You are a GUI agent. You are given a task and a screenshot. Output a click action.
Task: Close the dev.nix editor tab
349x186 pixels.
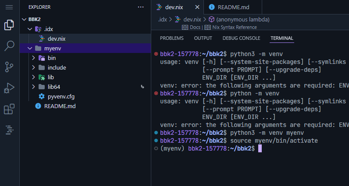coord(197,7)
